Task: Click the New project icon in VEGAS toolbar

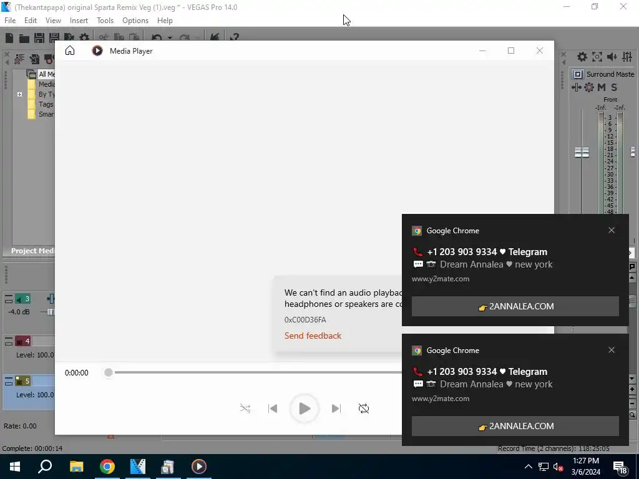Action: 9,38
